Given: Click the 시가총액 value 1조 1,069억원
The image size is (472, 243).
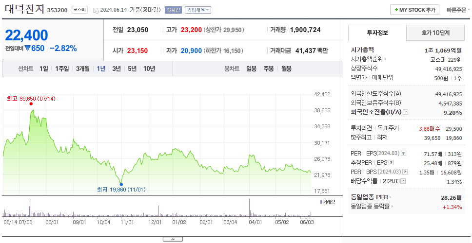Looking at the screenshot, I should [443, 51].
